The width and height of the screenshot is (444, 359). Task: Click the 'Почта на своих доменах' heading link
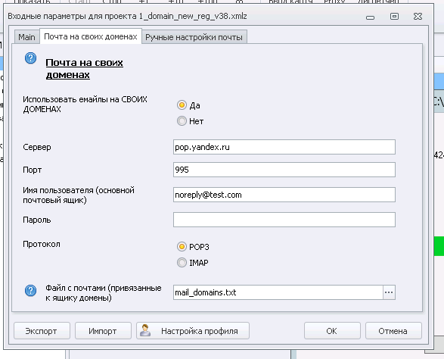click(85, 69)
